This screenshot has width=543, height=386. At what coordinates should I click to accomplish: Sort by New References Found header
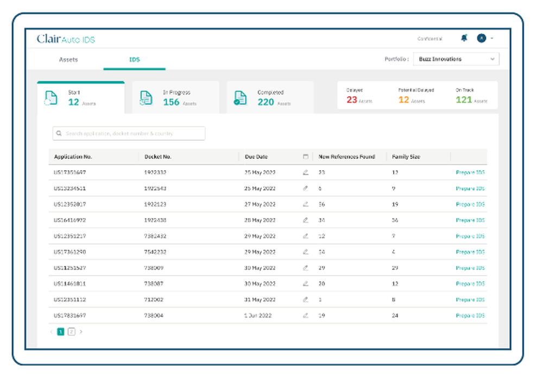[x=346, y=157]
